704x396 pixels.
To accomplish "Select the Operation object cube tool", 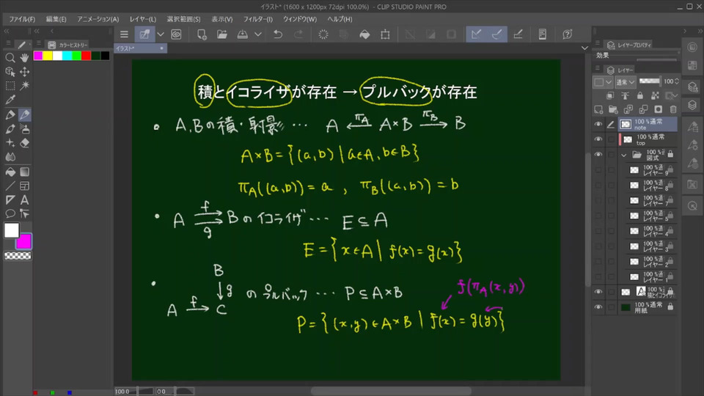I will 10,71.
